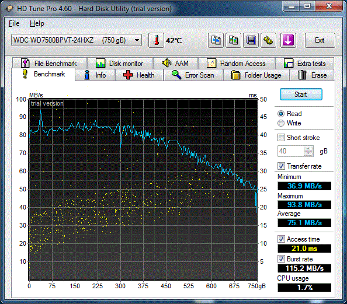
Task: Copy text results to clipboard icon
Action: (x=216, y=40)
